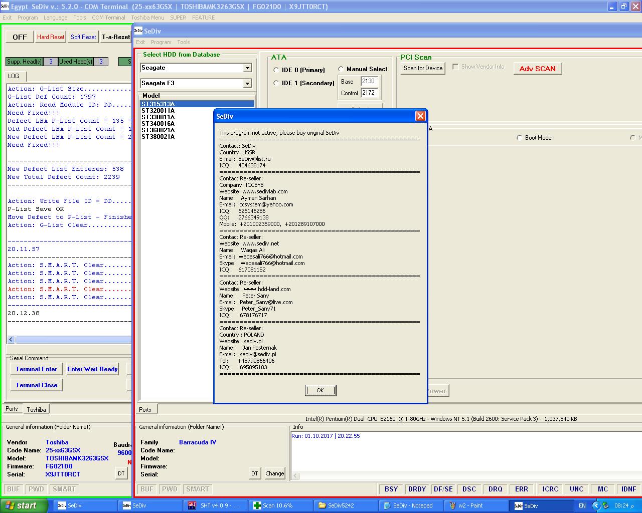Image resolution: width=642 pixels, height=513 pixels.
Task: Click the Control address field 2172
Action: (370, 93)
